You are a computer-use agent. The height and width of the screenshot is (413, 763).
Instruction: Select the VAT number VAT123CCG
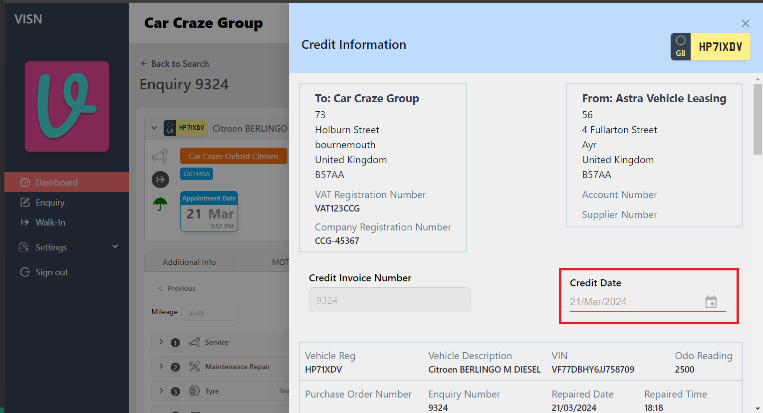click(337, 208)
